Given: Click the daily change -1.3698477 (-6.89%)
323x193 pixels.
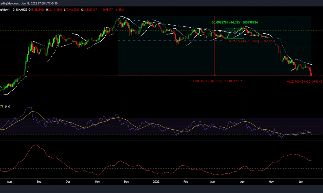Looking at the screenshot, I should click(x=111, y=10).
